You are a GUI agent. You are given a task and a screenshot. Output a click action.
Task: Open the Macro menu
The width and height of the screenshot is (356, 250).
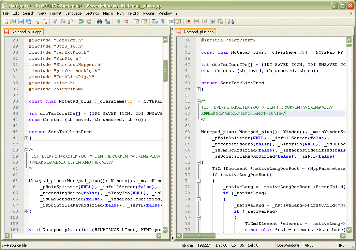[x=108, y=13]
